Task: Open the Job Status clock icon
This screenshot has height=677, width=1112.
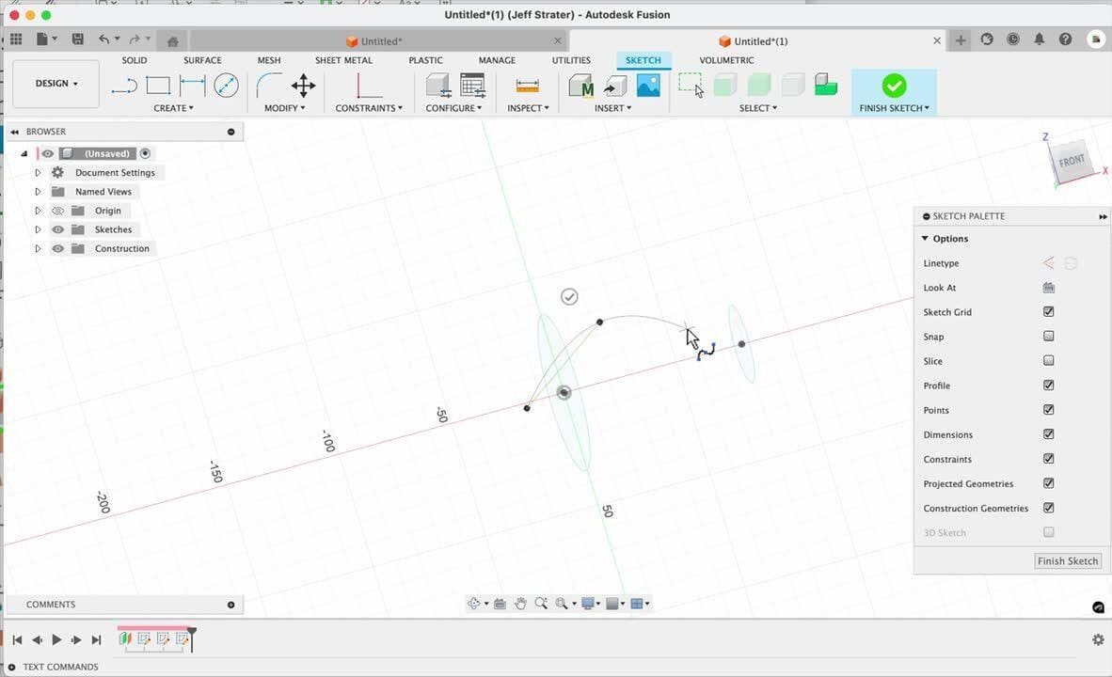Action: [1013, 39]
